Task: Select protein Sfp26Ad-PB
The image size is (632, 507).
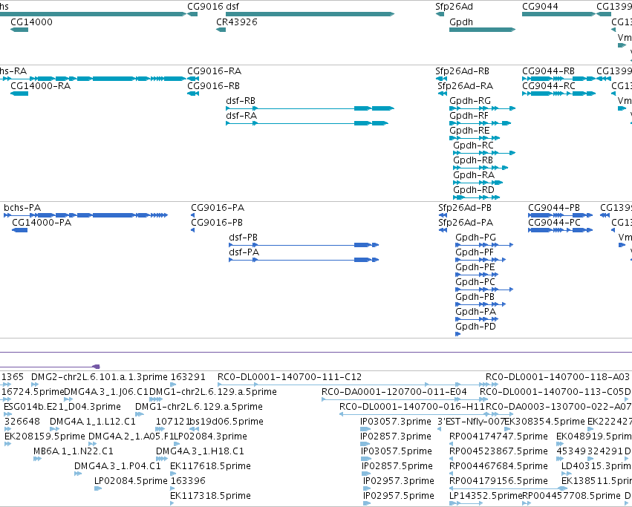Action: tap(465, 208)
